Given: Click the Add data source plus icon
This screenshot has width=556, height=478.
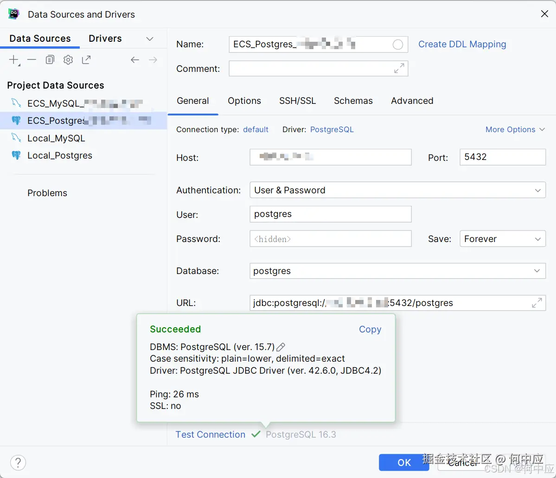Looking at the screenshot, I should 14,60.
